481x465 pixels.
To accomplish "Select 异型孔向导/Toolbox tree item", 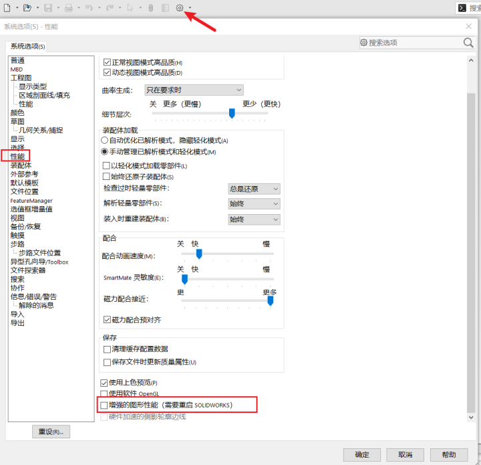I will tap(39, 262).
